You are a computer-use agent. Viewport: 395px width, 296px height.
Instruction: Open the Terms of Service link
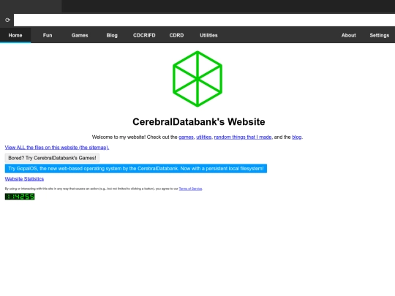(190, 189)
